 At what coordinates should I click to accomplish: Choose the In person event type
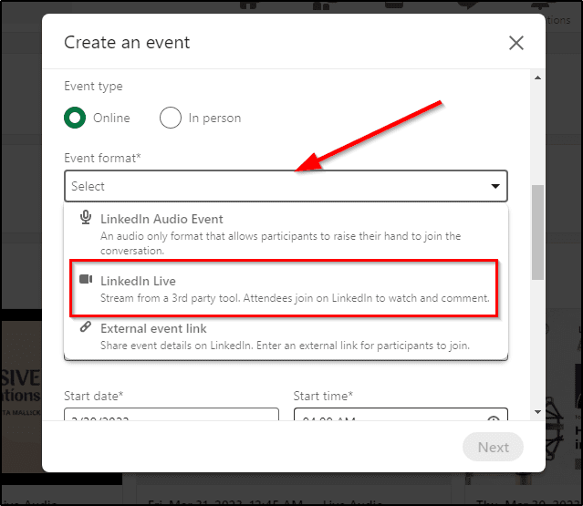tap(171, 118)
